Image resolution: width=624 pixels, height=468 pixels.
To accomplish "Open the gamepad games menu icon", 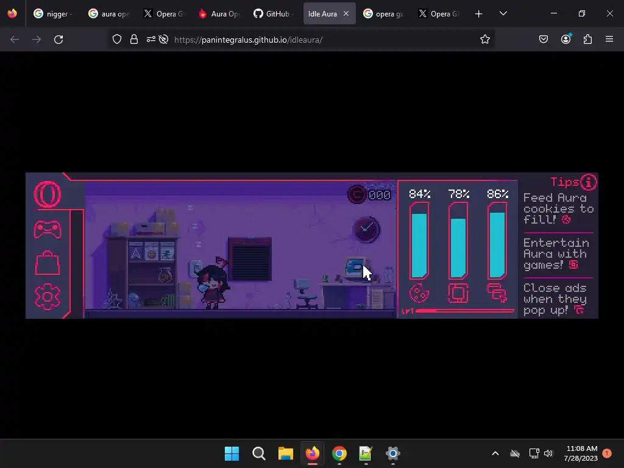I will [x=48, y=230].
